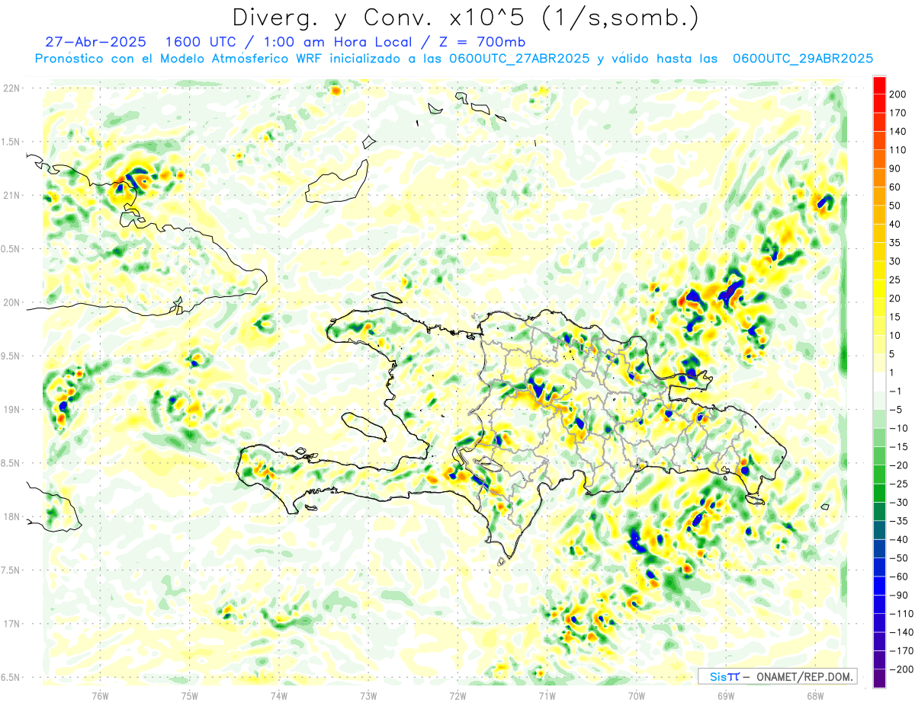The height and width of the screenshot is (706, 915).
Task: Click the '-10' colorbar value
Action: point(898,428)
